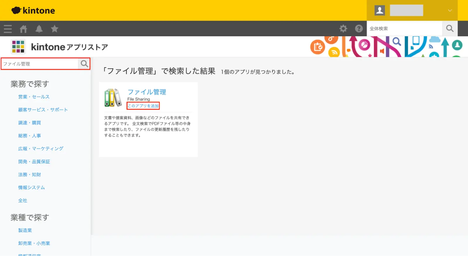468x256 pixels.
Task: Select the 卸売業・小売業 industry link
Action: [34, 243]
